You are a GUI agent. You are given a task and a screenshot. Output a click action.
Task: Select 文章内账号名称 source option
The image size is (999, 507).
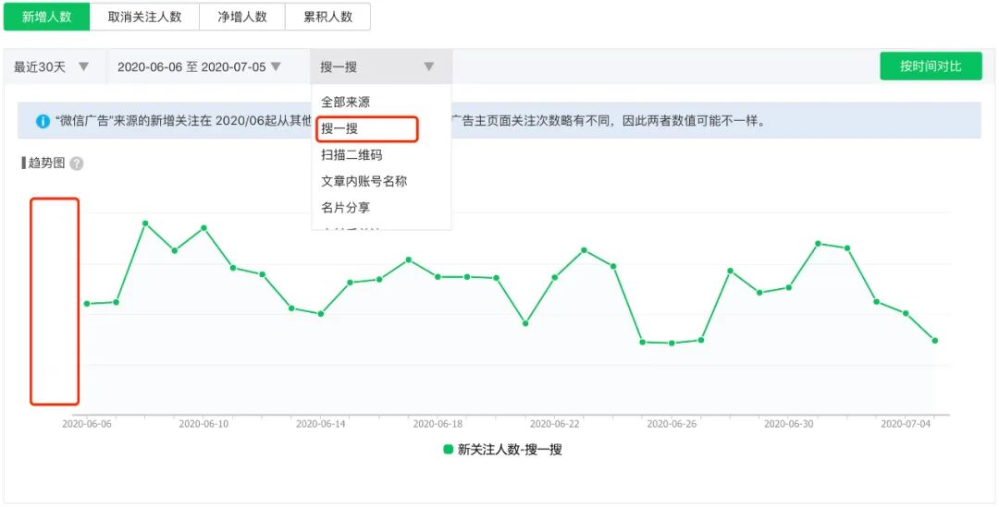(364, 181)
